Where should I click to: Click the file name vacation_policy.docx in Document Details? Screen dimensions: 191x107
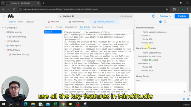tap(158, 32)
